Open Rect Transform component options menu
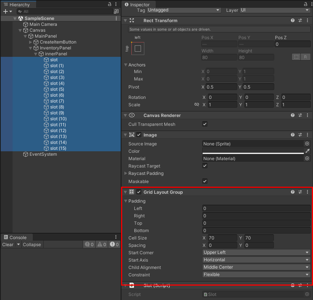 pyautogui.click(x=307, y=20)
